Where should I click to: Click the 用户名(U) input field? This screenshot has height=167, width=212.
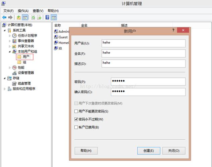143,43
